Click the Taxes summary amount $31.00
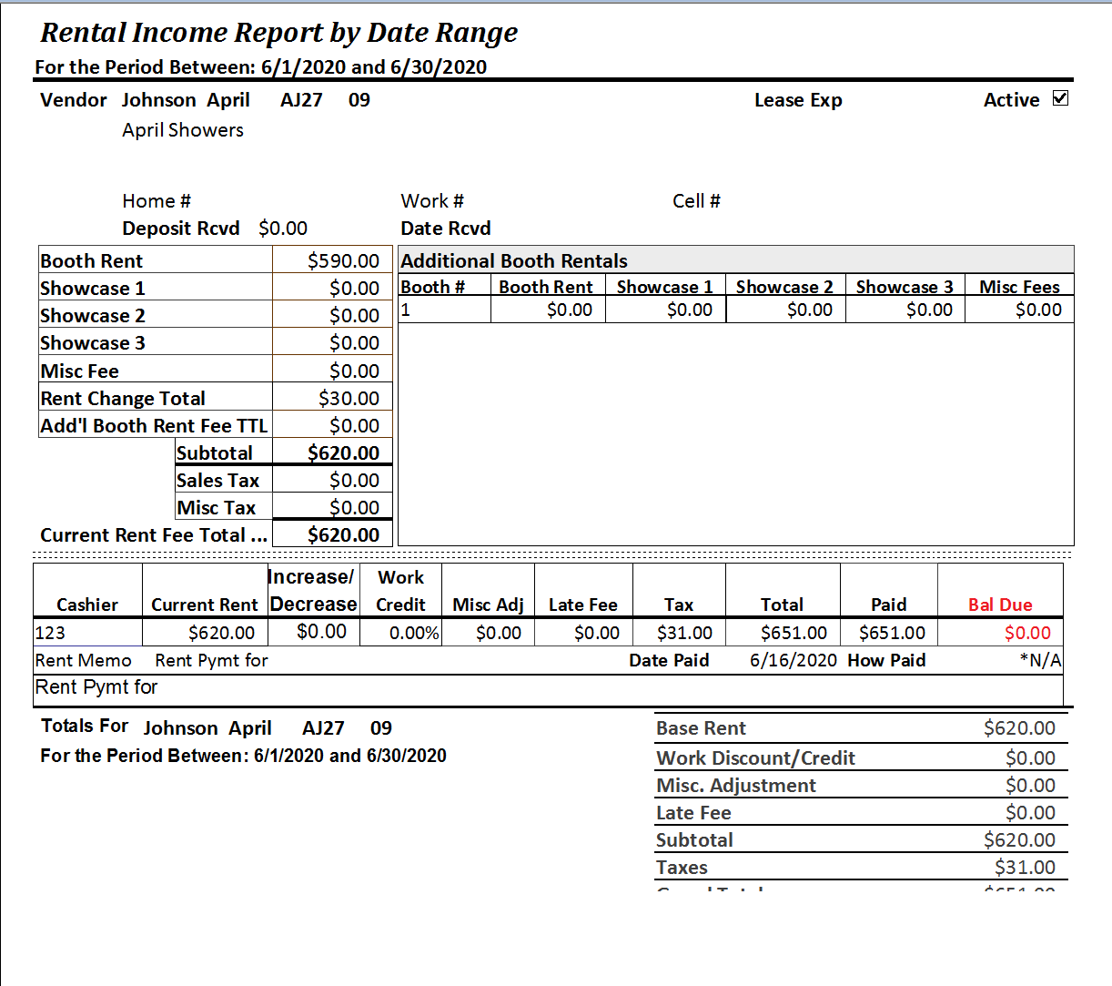This screenshot has height=986, width=1112. click(x=1025, y=868)
